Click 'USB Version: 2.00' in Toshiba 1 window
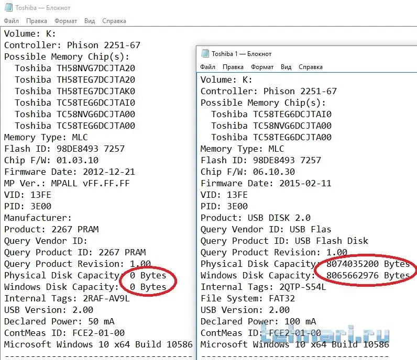The height and width of the screenshot is (360, 417). point(245,310)
